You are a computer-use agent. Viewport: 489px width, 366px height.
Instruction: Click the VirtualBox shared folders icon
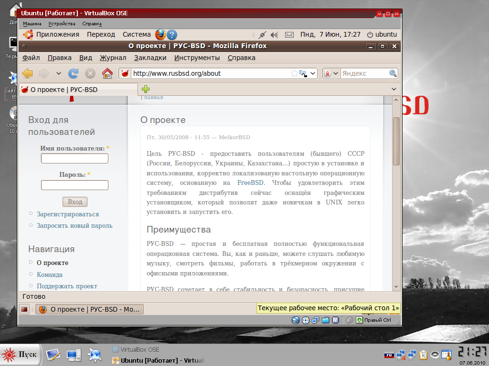click(326, 320)
